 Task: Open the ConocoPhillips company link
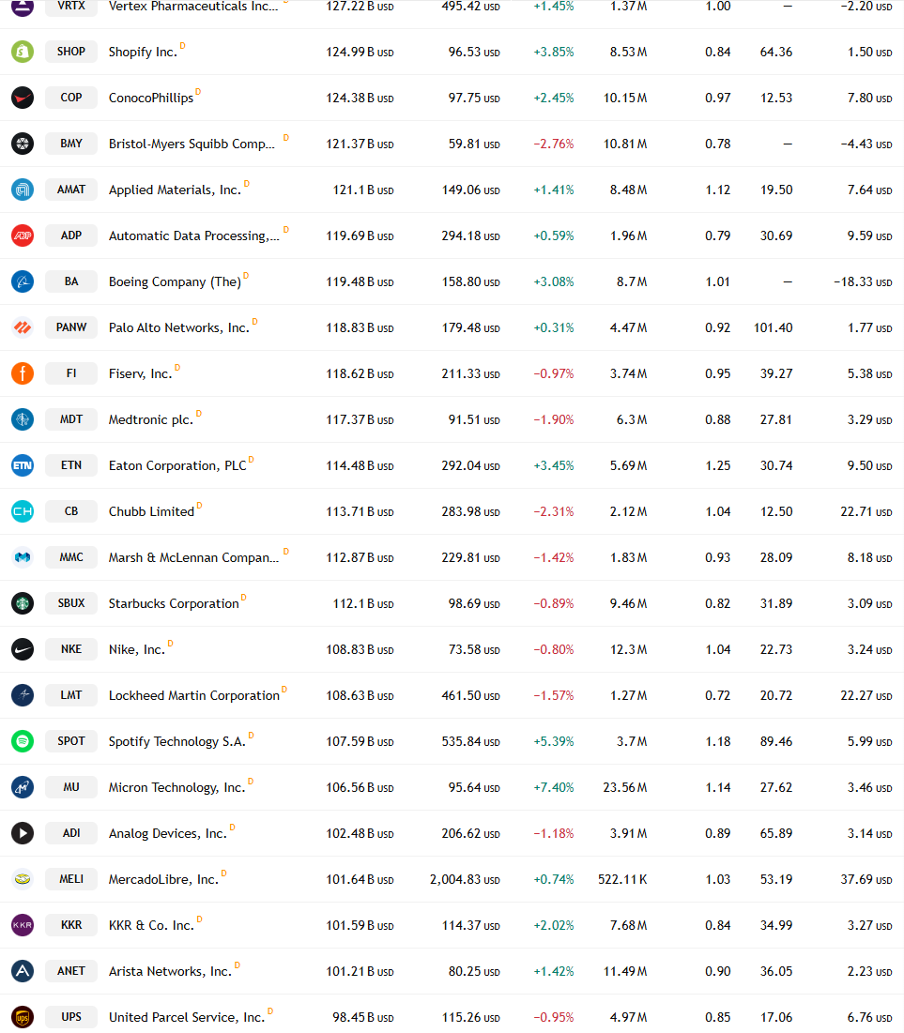pyautogui.click(x=151, y=99)
